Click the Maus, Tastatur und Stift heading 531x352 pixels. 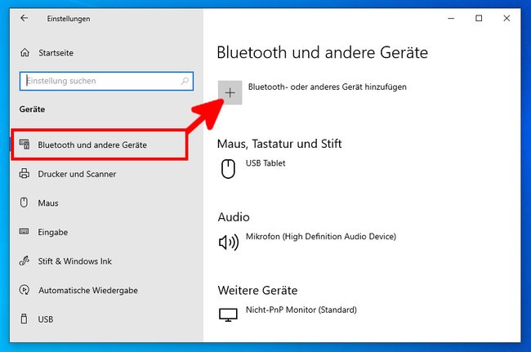(x=279, y=144)
